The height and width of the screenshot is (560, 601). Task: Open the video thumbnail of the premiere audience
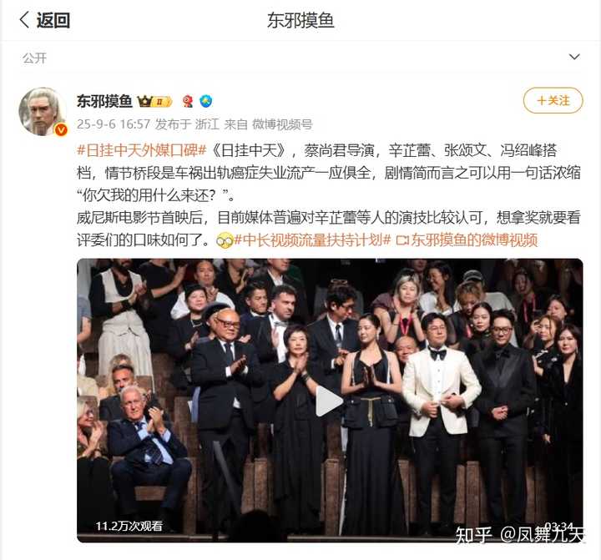tap(330, 401)
